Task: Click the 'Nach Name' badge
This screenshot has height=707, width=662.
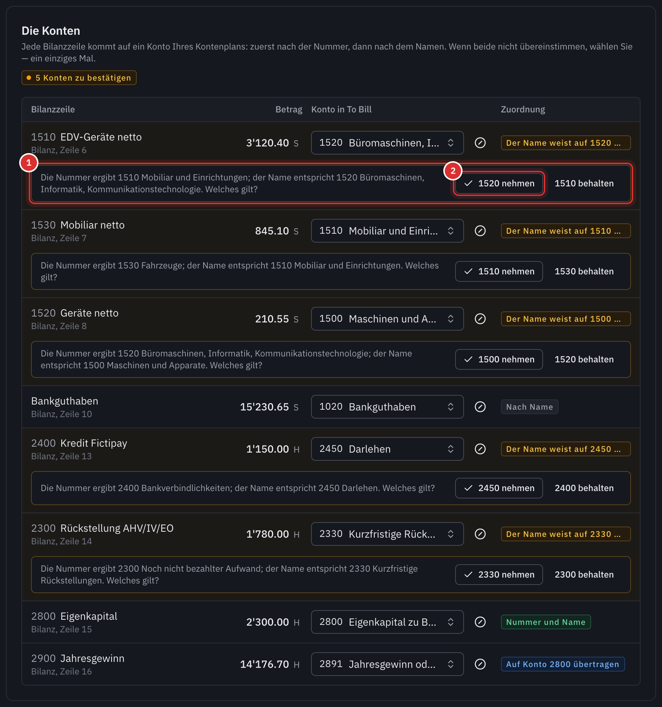Action: (529, 407)
